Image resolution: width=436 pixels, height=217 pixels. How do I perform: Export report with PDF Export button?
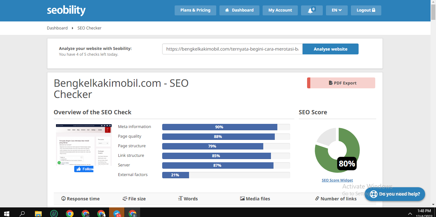click(341, 83)
